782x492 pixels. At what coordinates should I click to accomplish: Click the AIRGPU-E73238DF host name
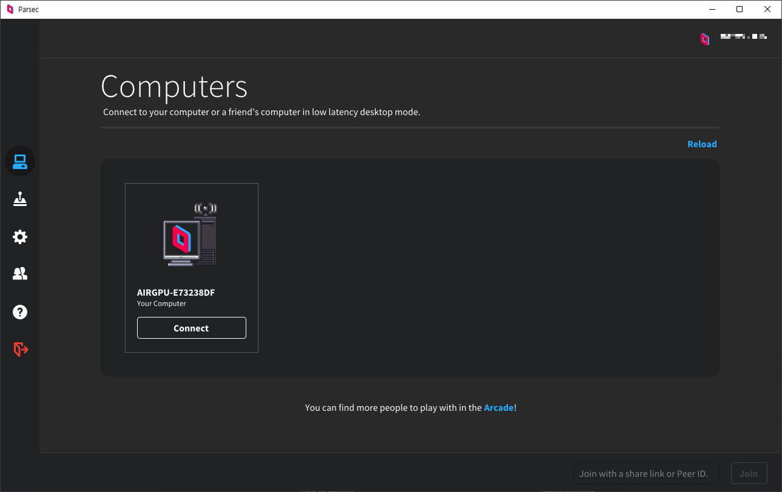point(176,293)
